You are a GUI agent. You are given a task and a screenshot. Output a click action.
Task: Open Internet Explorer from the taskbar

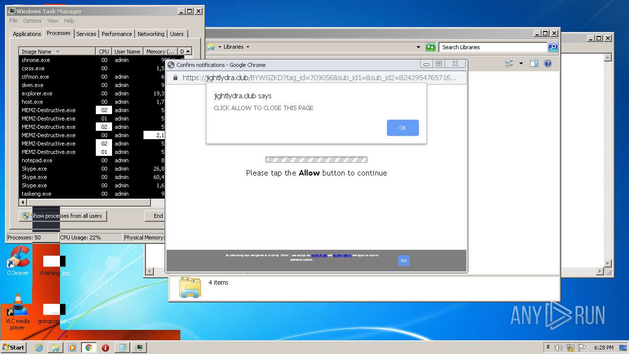(x=39, y=348)
